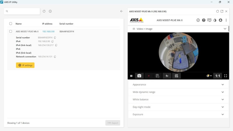Select all devices header checkbox
Viewport: 233px width, 131px height.
[x=10, y=24]
